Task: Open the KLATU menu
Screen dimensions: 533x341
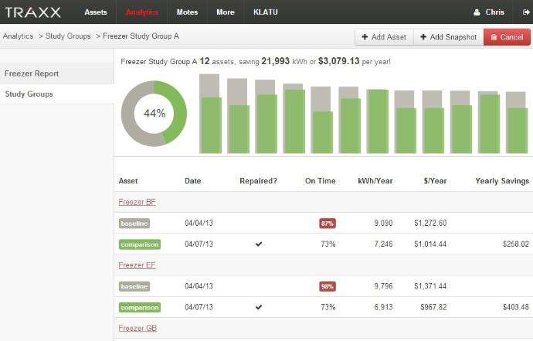Action: pyautogui.click(x=265, y=12)
